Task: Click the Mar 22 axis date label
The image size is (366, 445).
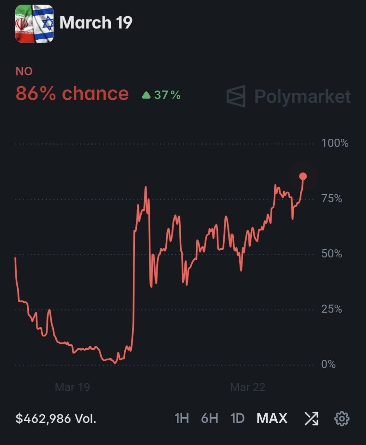Action: click(x=248, y=387)
